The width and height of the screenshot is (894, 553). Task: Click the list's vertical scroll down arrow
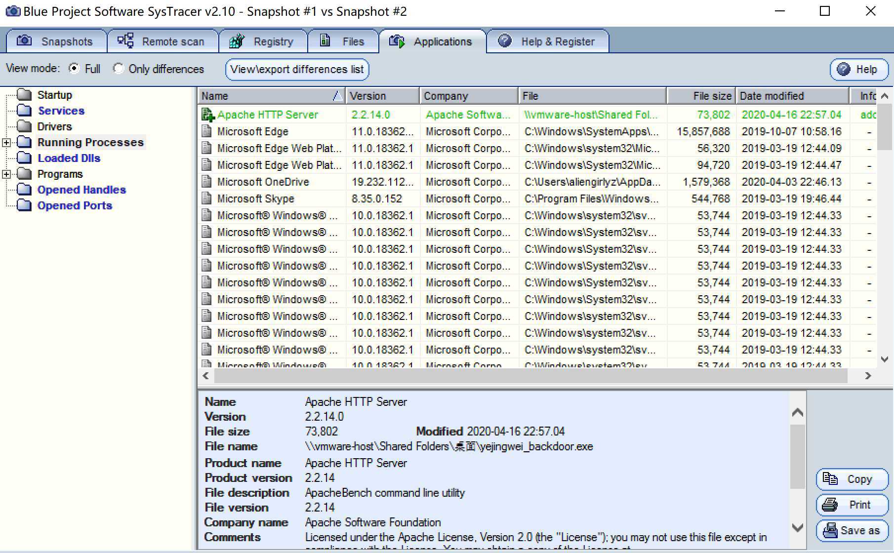tap(884, 359)
